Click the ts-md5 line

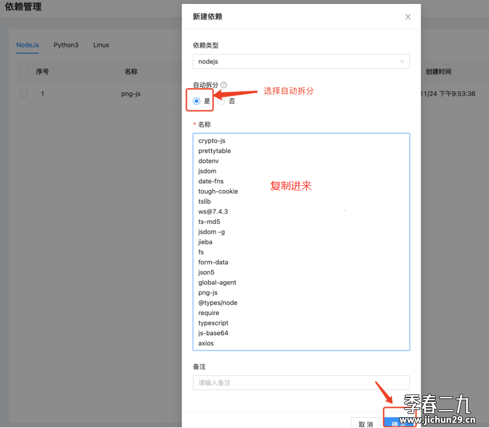click(x=209, y=222)
